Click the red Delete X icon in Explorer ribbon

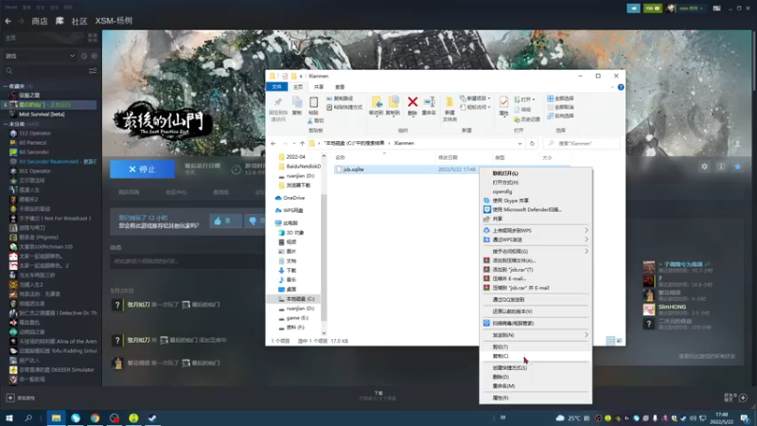413,102
